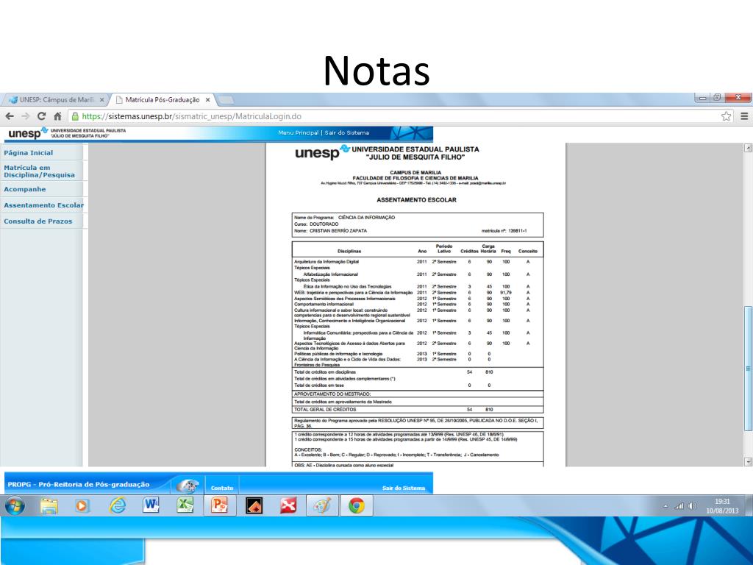Image resolution: width=753 pixels, height=565 pixels.
Task: Click the volume speaker tray icon
Action: (692, 506)
